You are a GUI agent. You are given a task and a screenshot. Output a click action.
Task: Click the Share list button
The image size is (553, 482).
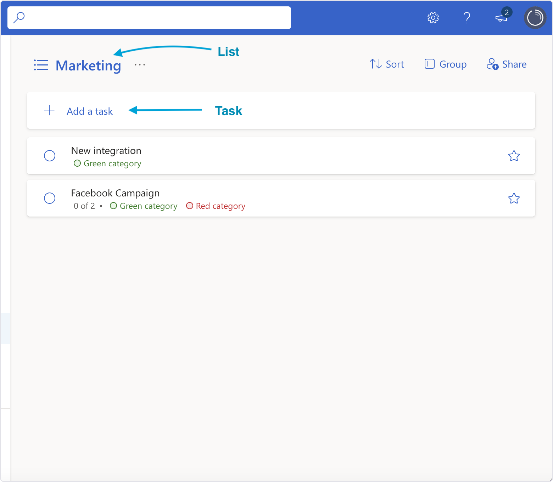(507, 64)
